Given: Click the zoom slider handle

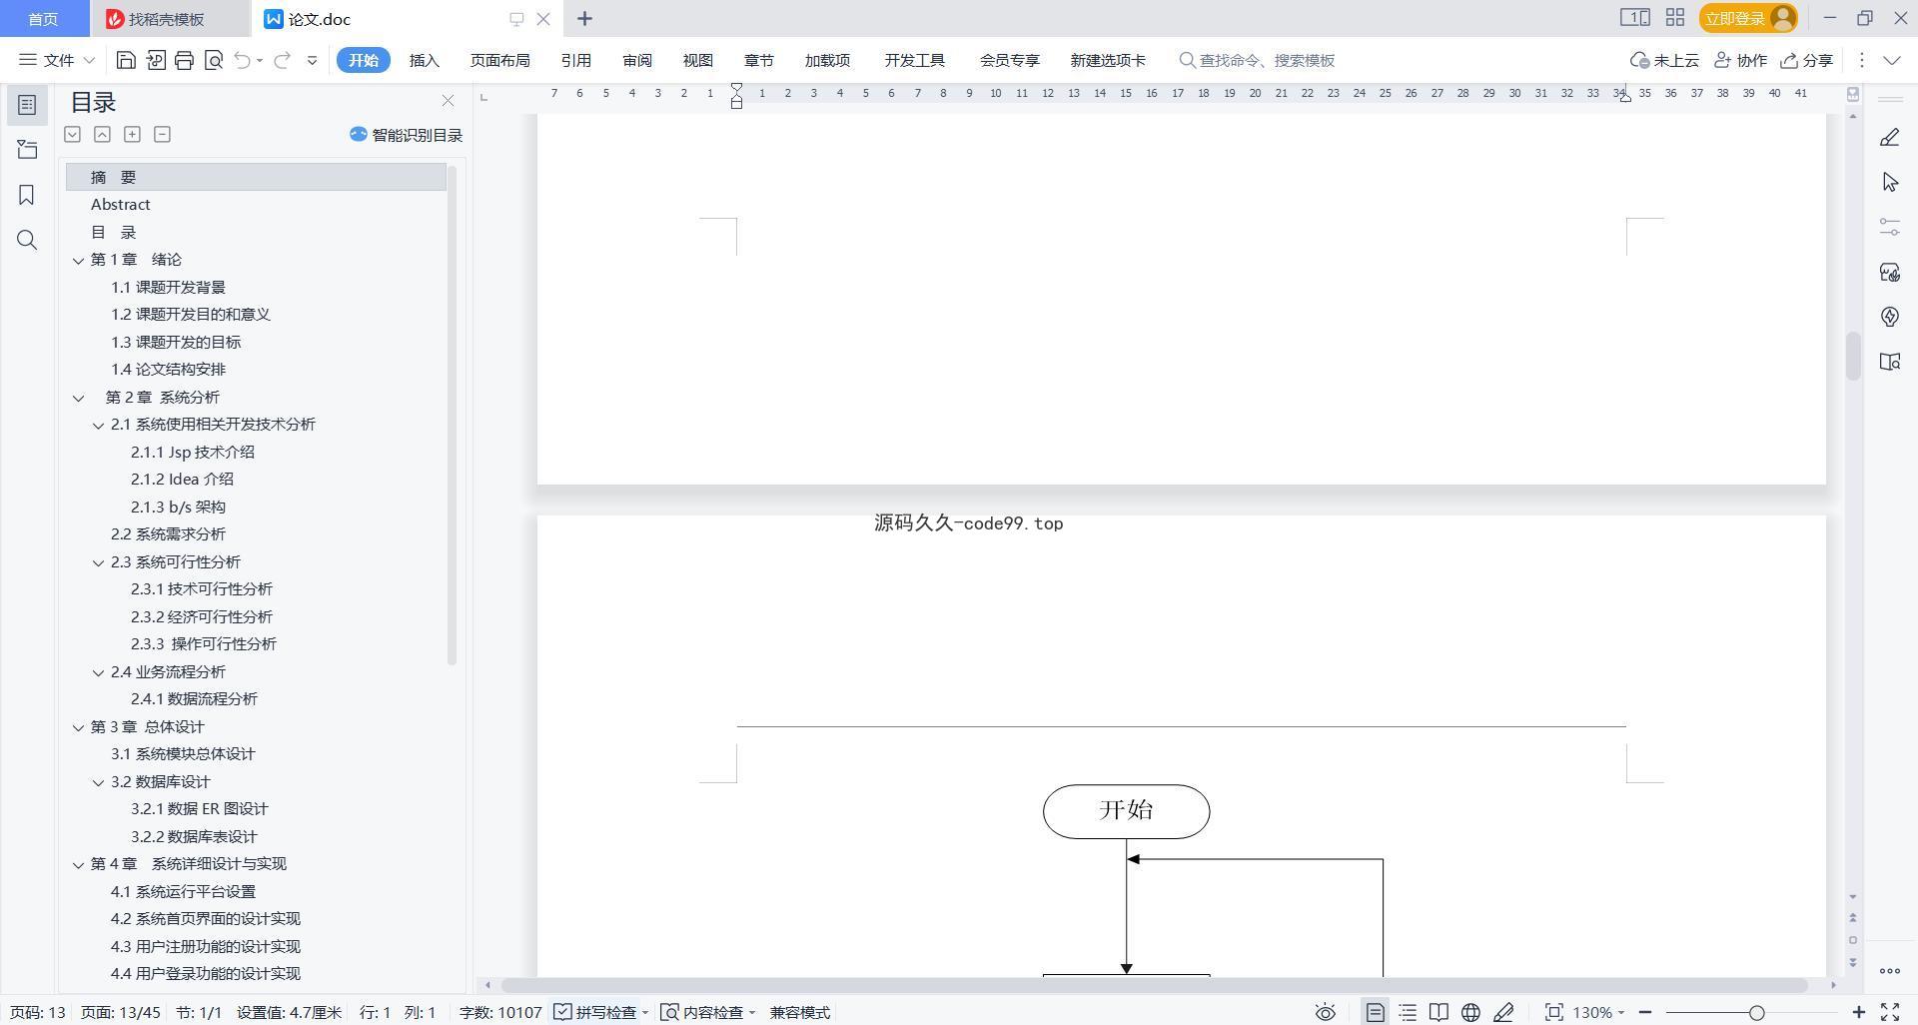Looking at the screenshot, I should coord(1757,1012).
